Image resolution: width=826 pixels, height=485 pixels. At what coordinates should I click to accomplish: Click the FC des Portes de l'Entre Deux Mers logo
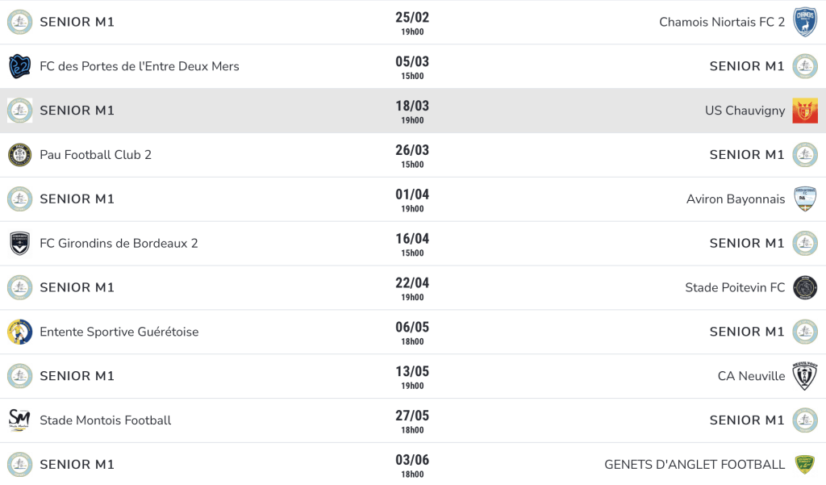click(x=19, y=66)
